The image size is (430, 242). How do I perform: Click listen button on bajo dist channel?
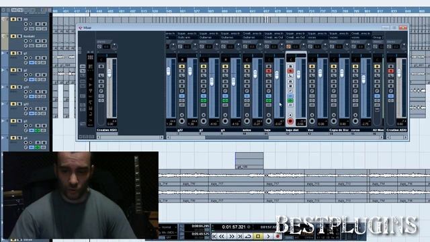tap(290, 75)
